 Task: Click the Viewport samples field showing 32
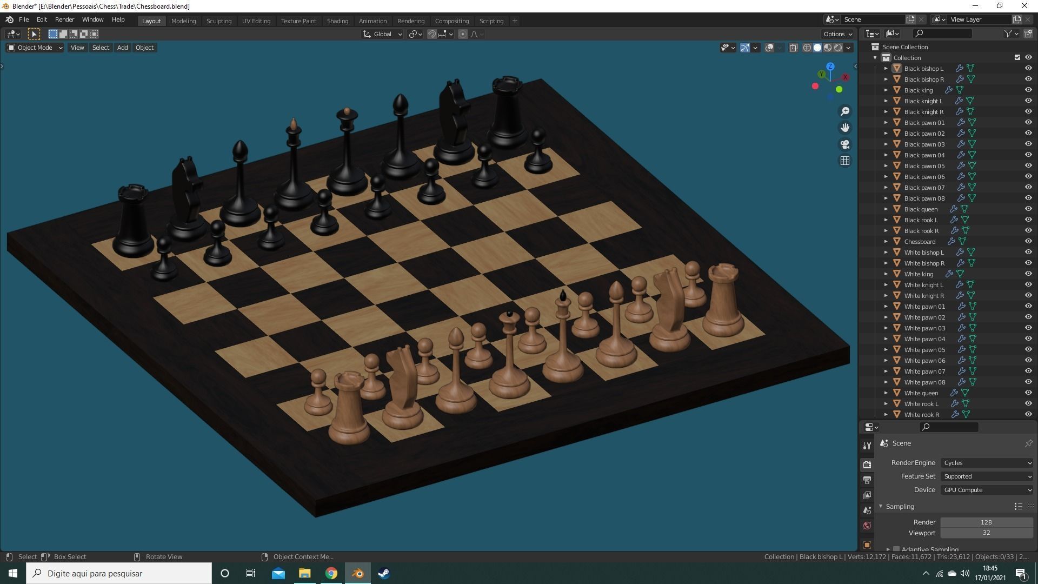pyautogui.click(x=987, y=533)
